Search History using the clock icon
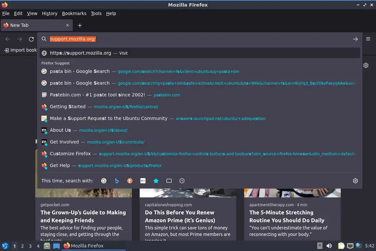The image size is (376, 251). (x=182, y=181)
